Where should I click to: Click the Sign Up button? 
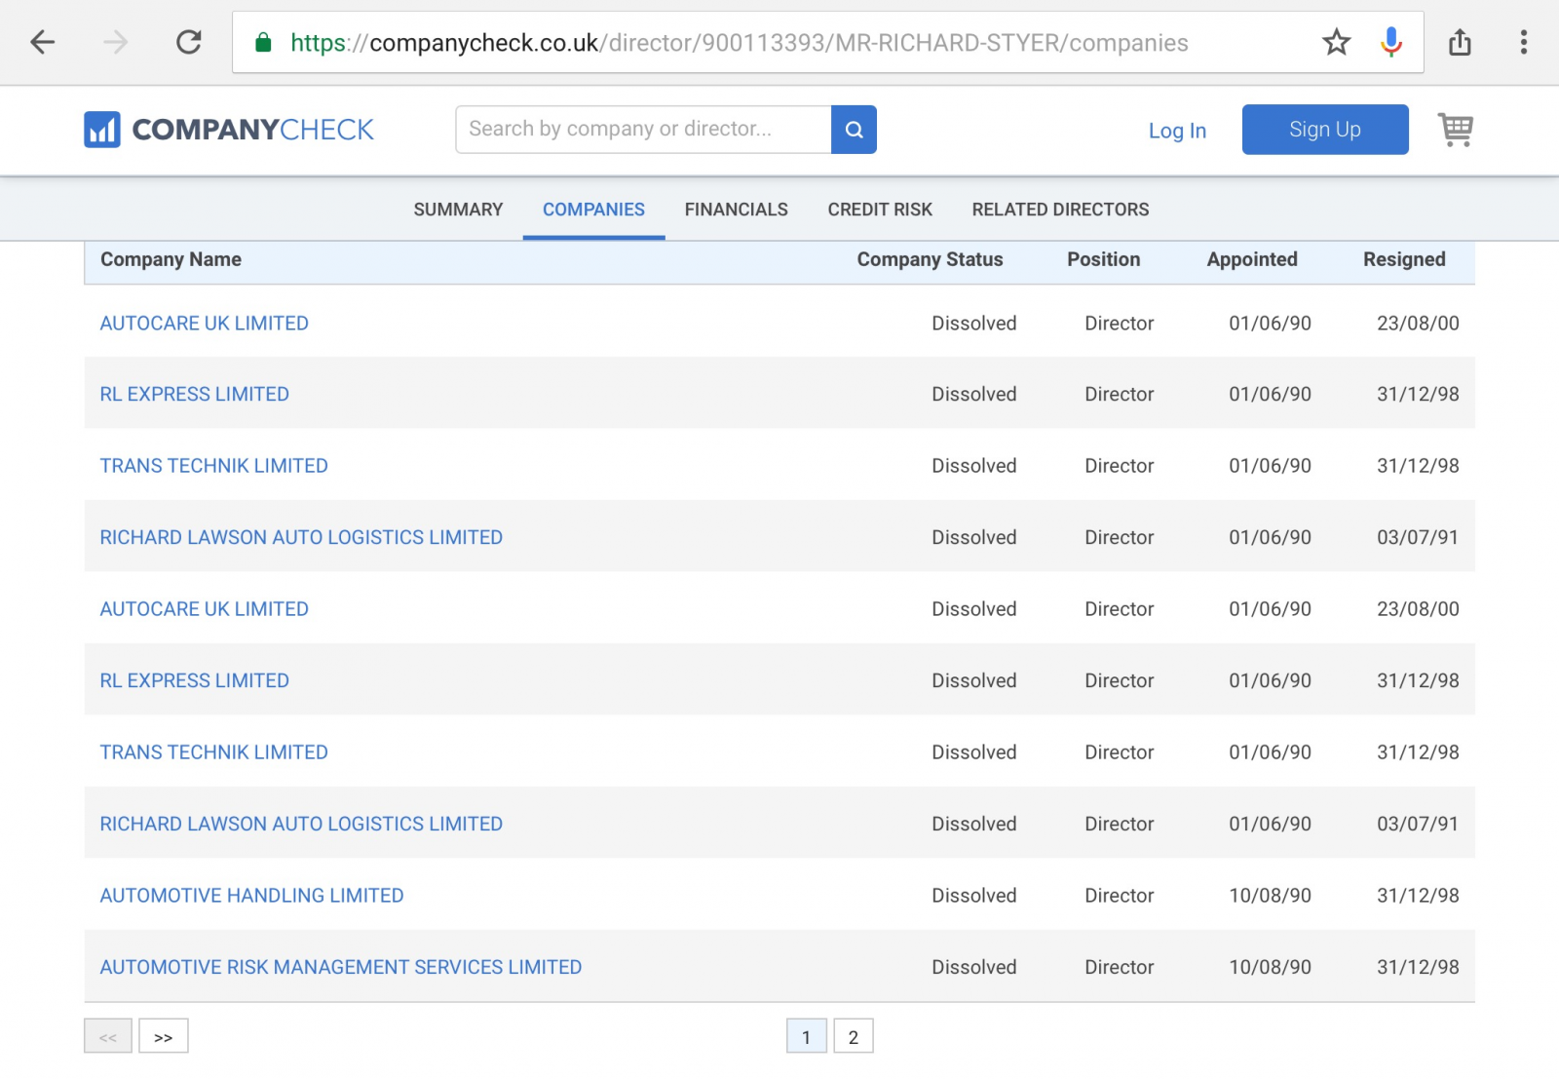point(1325,130)
